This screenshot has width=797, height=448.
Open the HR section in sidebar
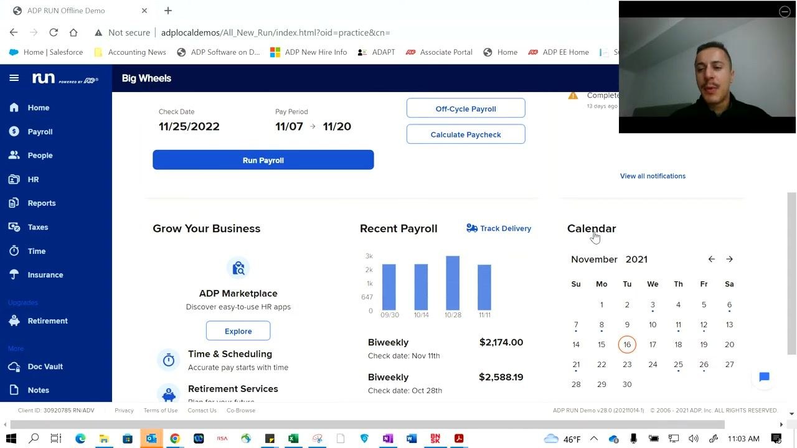33,179
